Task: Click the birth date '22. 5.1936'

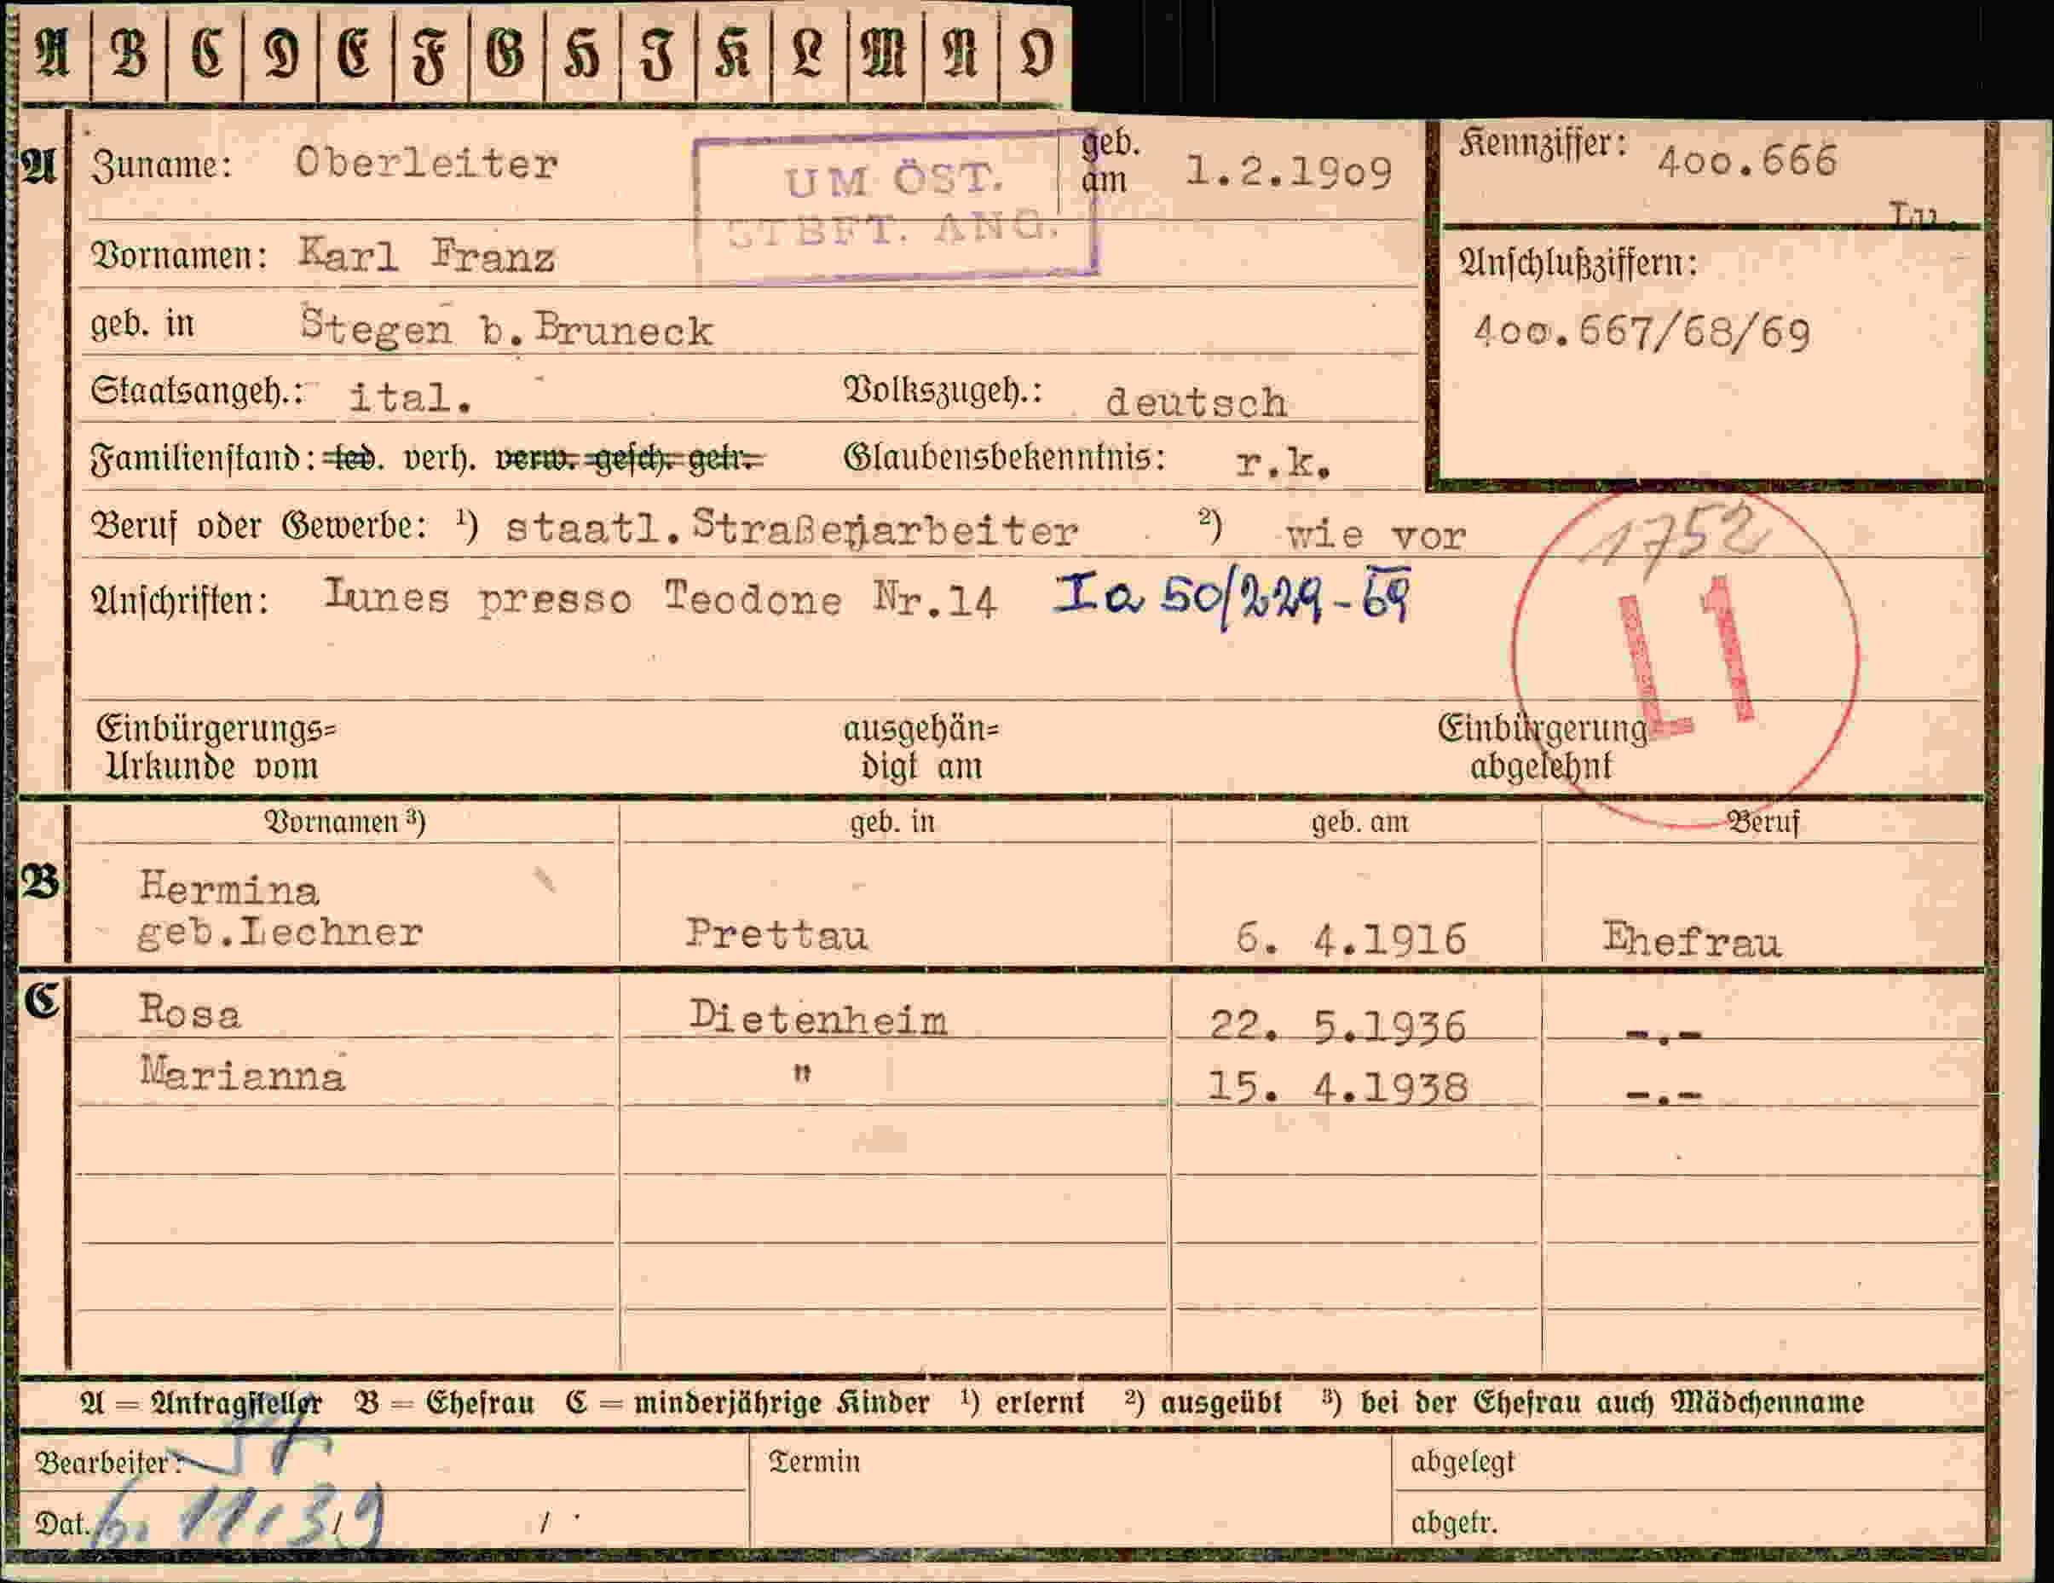Action: click(x=1337, y=1025)
